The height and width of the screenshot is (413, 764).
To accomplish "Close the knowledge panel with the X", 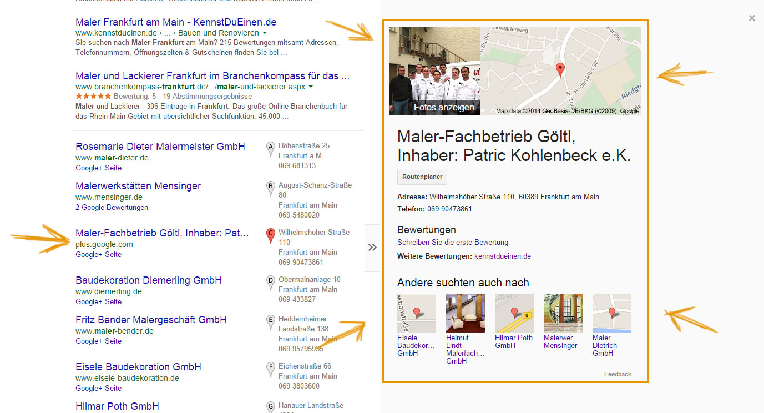I will (x=752, y=18).
